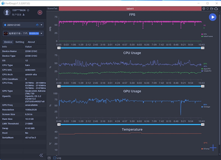Viewport: 221px width, 160px height.
Task: Open the About tab
Action: 32,42
